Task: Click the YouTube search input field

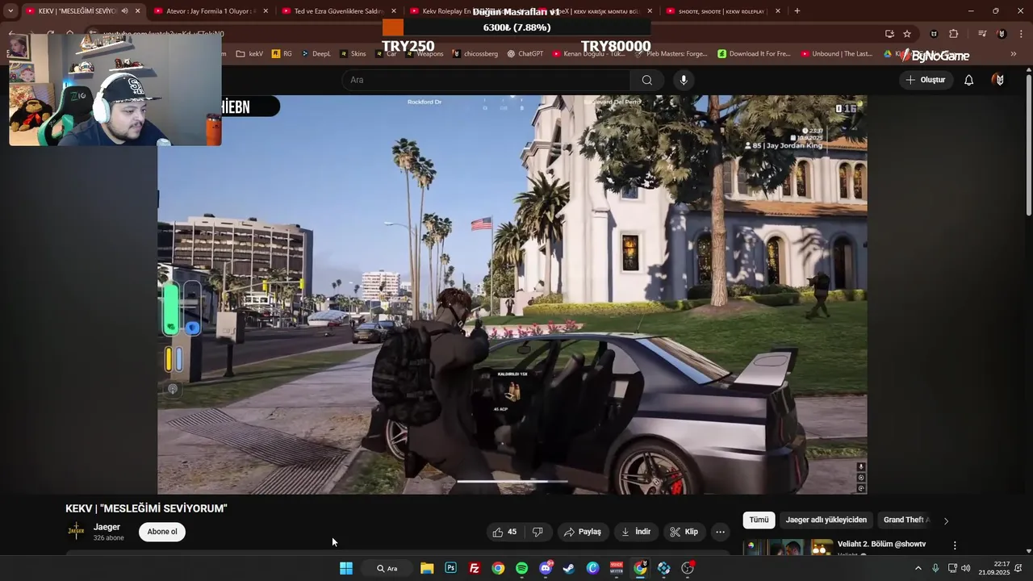Action: click(486, 80)
